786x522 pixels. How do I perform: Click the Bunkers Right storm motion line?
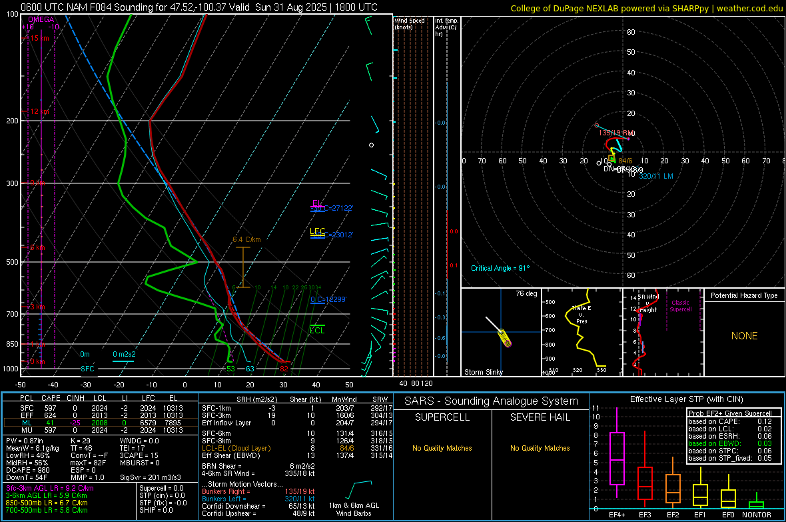[x=258, y=491]
